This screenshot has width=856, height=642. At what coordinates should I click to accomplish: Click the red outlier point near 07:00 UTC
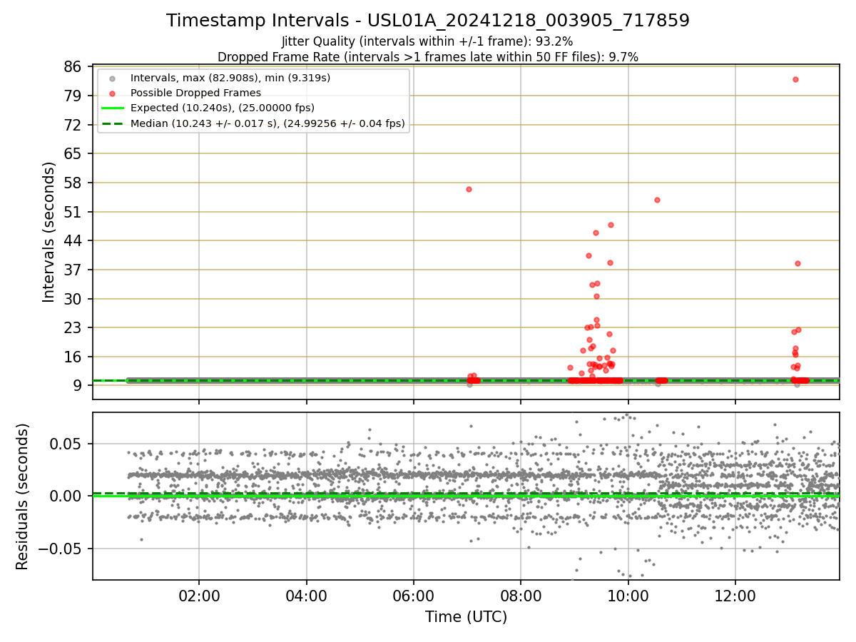tap(469, 189)
